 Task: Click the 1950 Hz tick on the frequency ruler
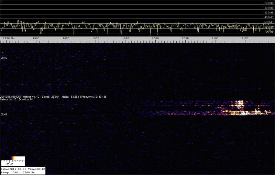pos(125,38)
